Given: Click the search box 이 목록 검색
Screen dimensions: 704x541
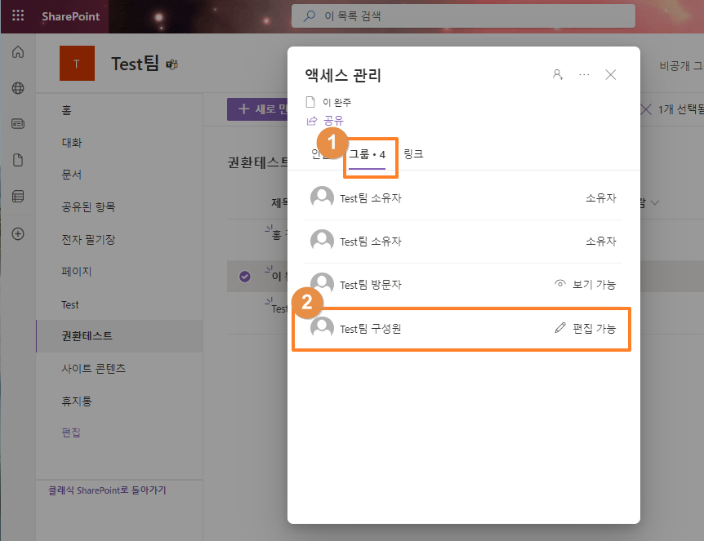Looking at the screenshot, I should (x=463, y=16).
